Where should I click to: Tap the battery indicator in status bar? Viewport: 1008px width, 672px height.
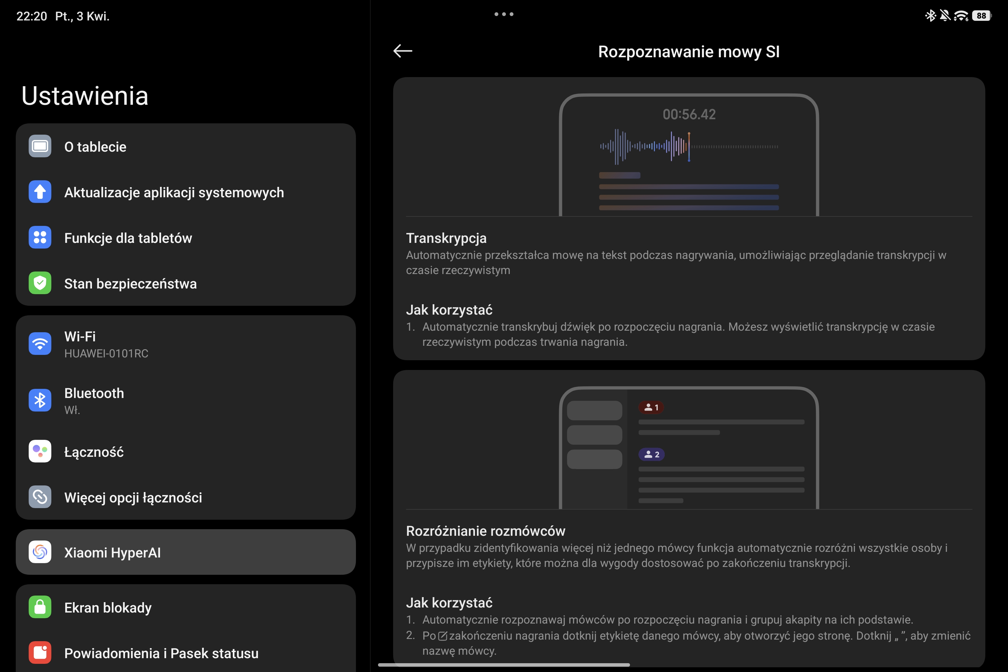(x=982, y=16)
